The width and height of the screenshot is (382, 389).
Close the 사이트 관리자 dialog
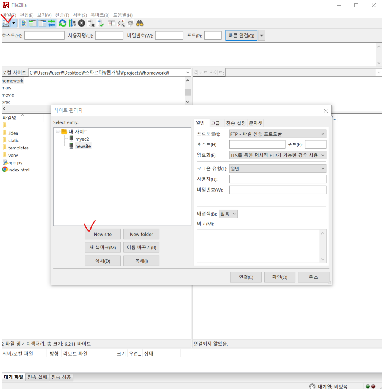click(x=326, y=111)
